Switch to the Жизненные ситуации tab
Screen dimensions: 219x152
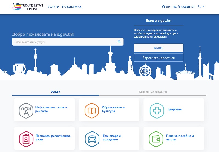(x=152, y=92)
